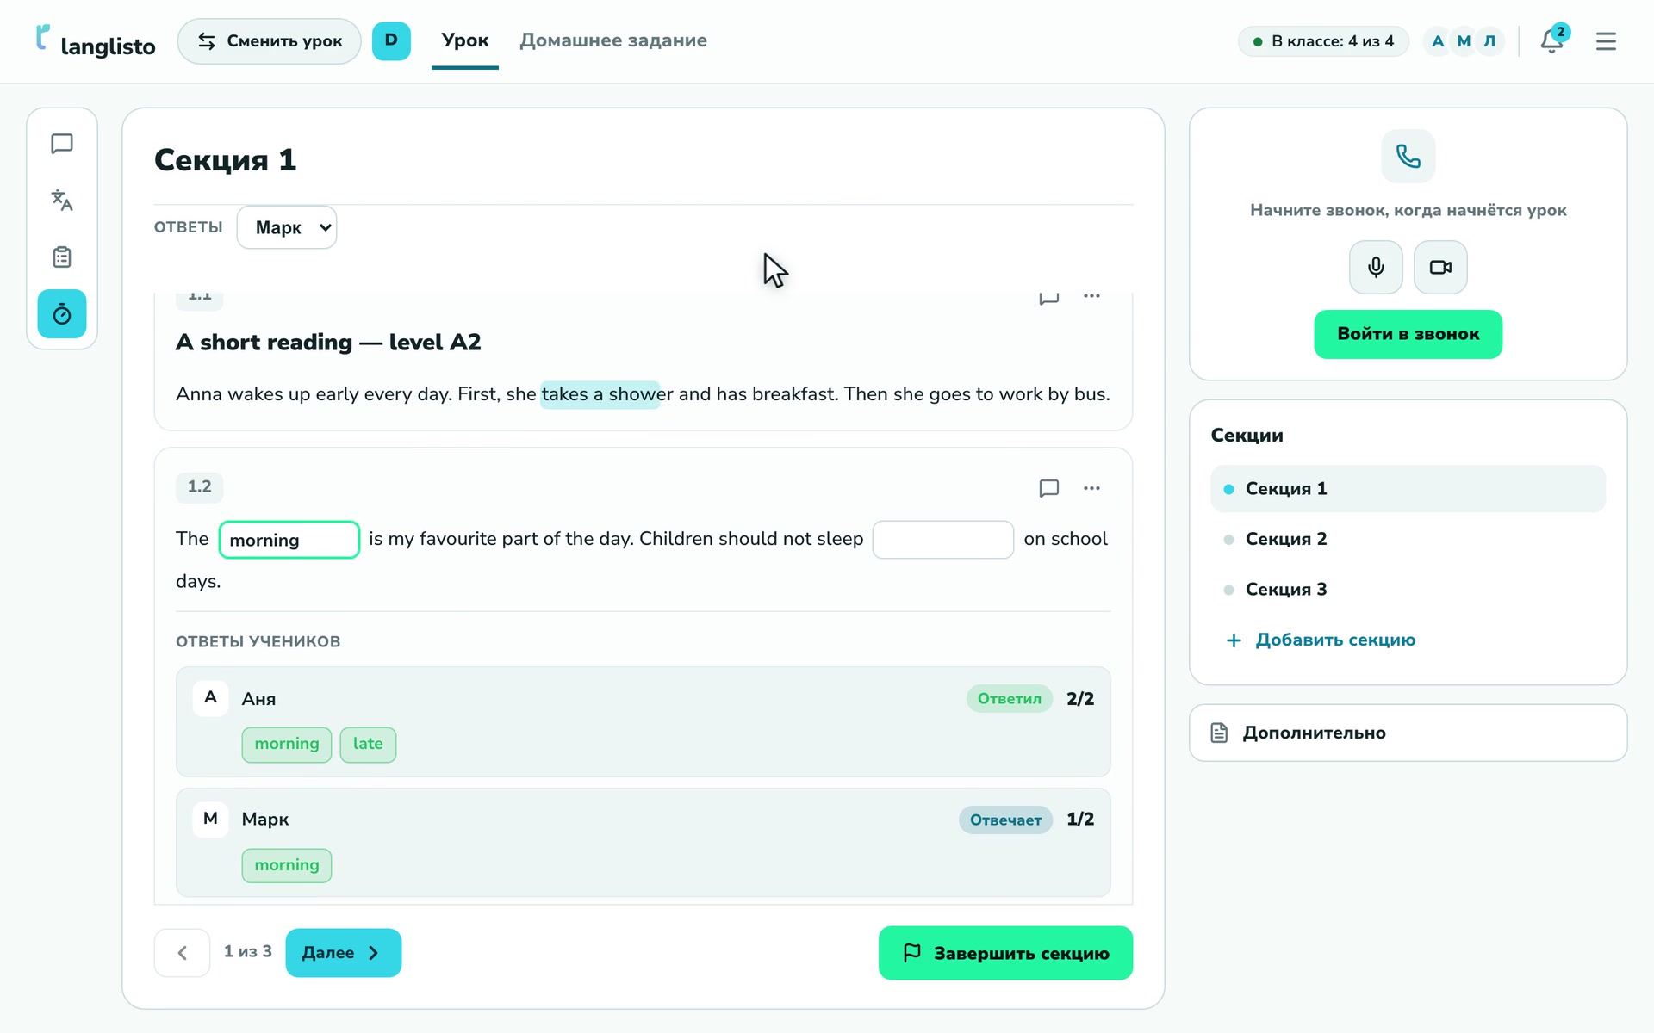Expand the Дополнительно panel
The width and height of the screenshot is (1654, 1033).
[x=1408, y=733]
